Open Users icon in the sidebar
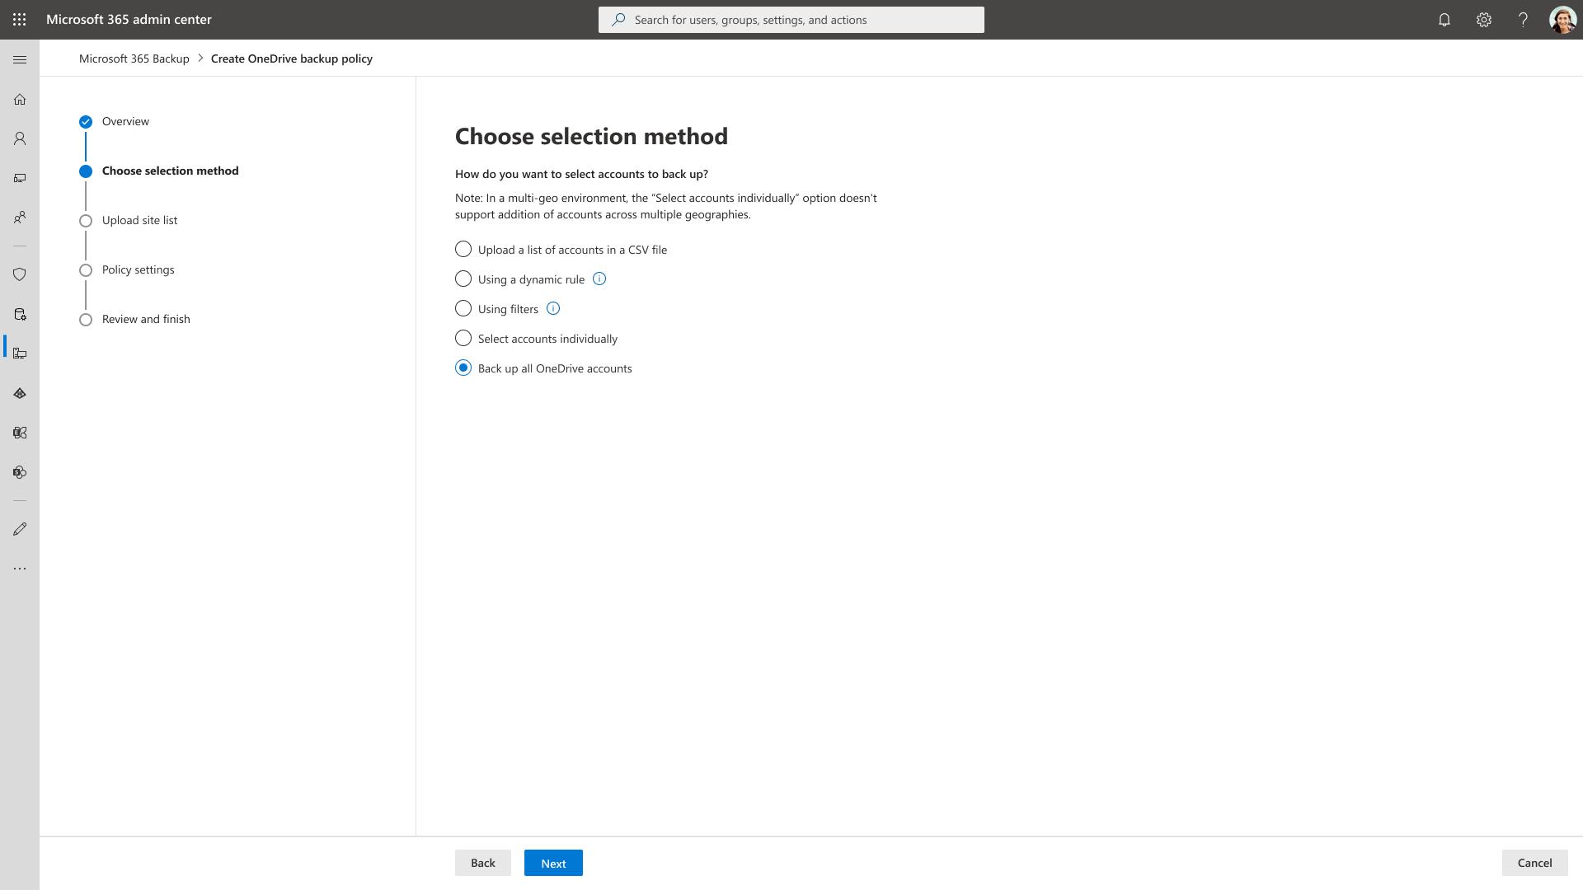Viewport: 1583px width, 890px height. coord(20,138)
